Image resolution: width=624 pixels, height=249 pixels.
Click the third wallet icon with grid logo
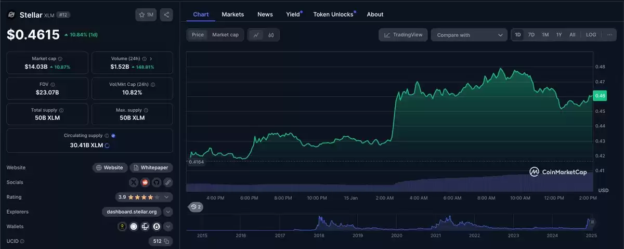(x=145, y=227)
